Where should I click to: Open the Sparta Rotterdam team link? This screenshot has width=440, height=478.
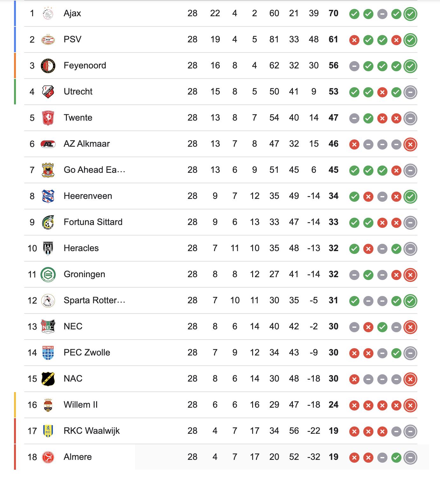click(94, 300)
